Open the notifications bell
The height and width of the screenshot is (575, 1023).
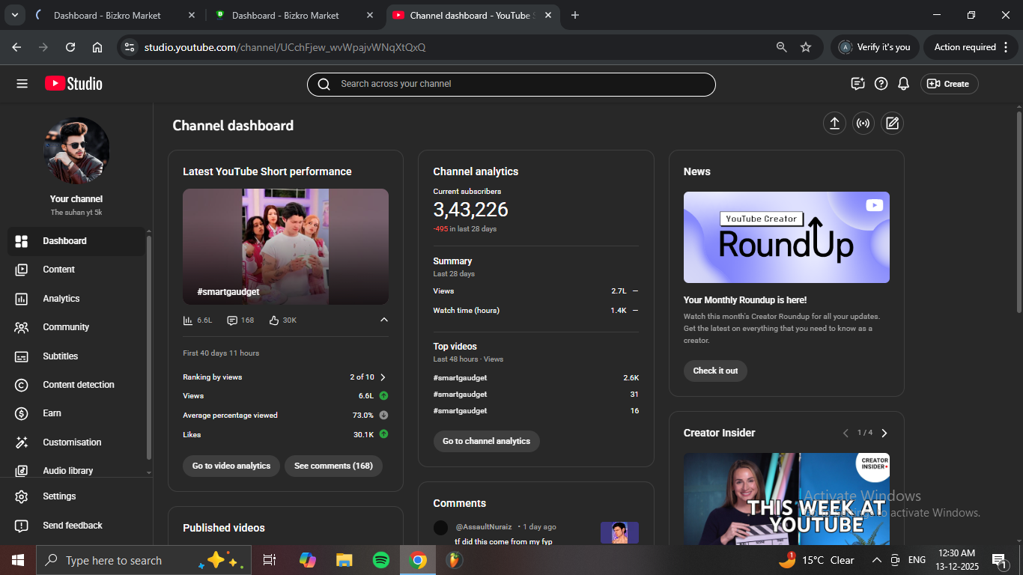click(x=904, y=84)
